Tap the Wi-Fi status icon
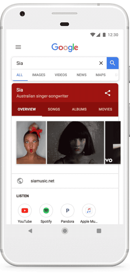This screenshot has height=273, width=130. click(x=93, y=35)
